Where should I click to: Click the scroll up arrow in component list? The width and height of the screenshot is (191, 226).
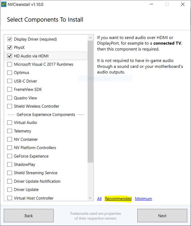90,38
